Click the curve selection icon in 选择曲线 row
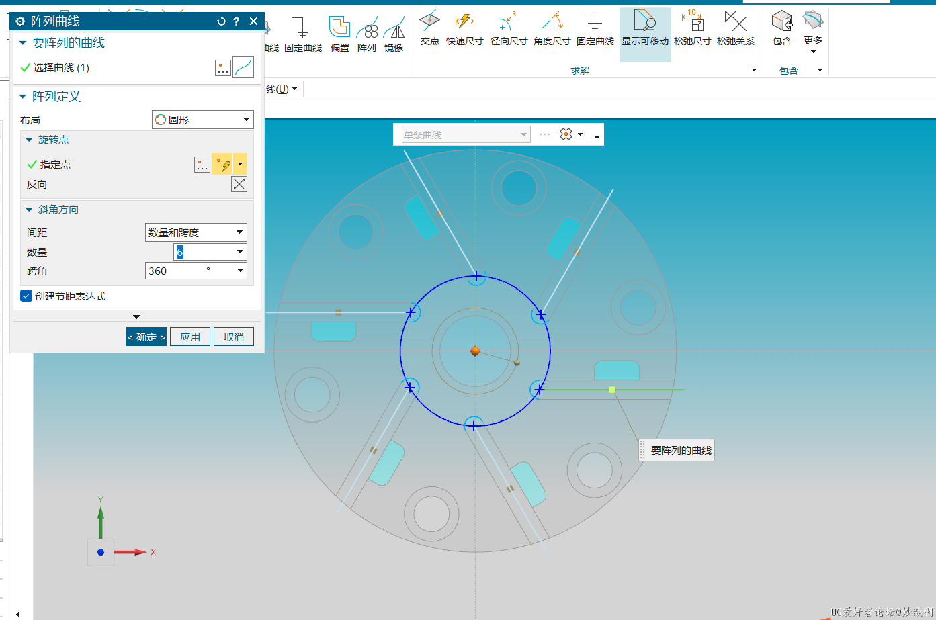The image size is (936, 620). [x=243, y=67]
